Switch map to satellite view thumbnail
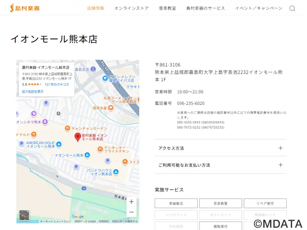This screenshot has height=230, width=307. (x=25, y=215)
